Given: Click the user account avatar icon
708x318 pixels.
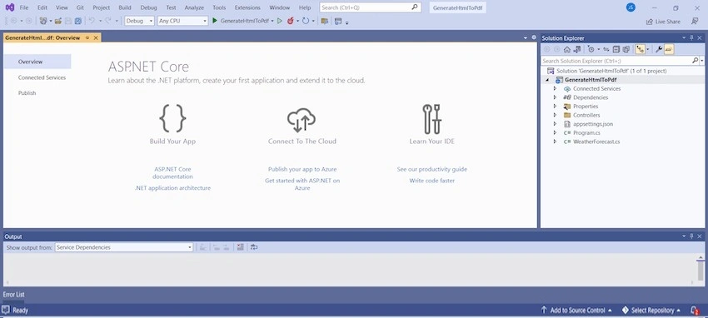Looking at the screenshot, I should pos(631,7).
